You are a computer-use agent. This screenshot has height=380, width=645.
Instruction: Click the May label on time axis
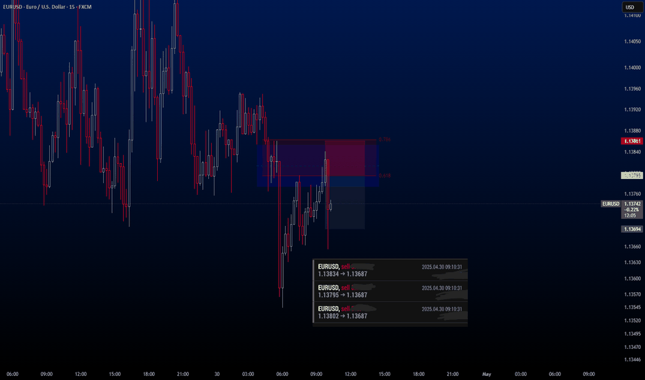click(x=487, y=374)
